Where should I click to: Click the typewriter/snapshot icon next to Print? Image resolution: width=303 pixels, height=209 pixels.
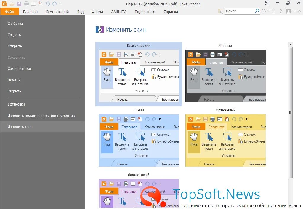(x=33, y=4)
